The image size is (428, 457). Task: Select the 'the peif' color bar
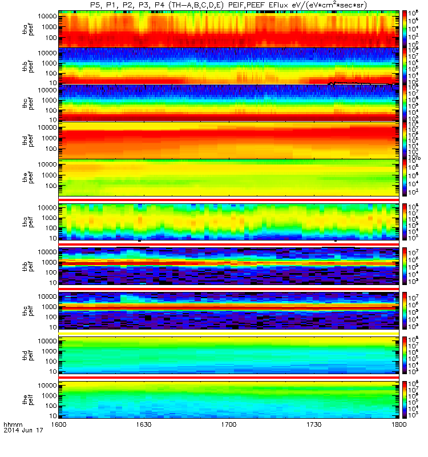405,399
